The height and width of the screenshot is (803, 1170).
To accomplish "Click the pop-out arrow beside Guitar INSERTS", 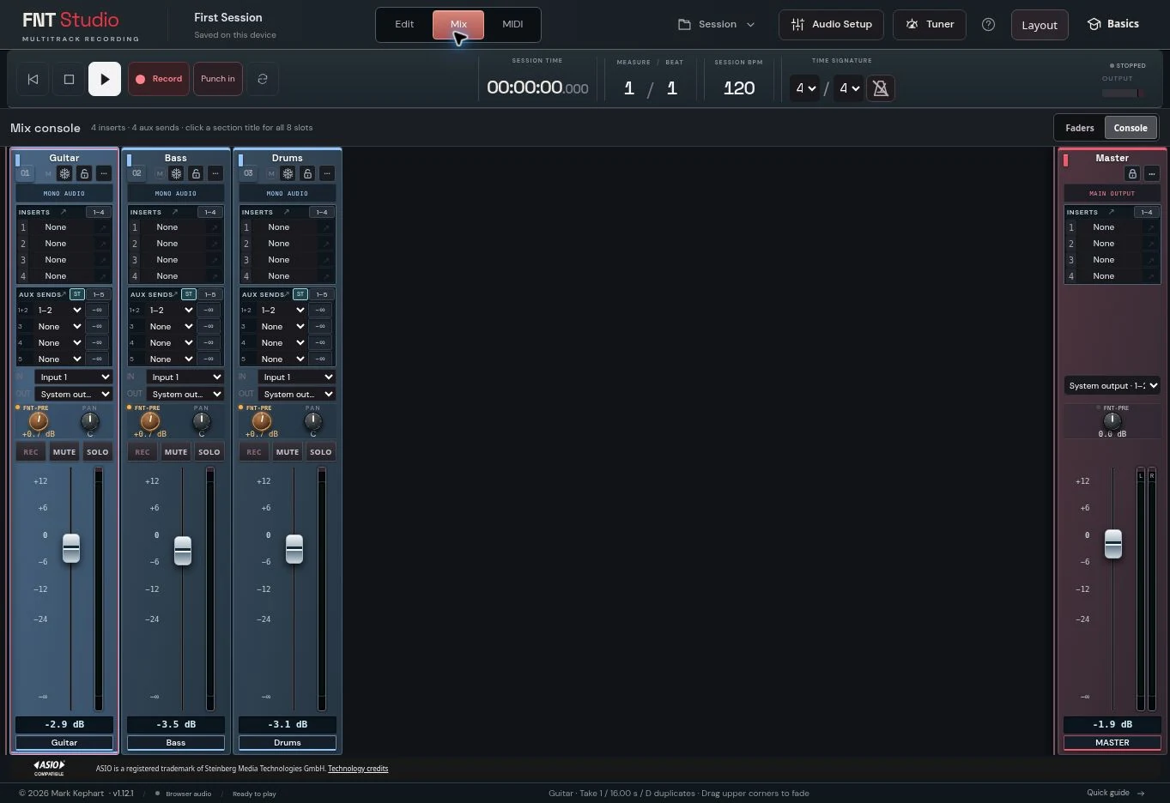I will 63,212.
